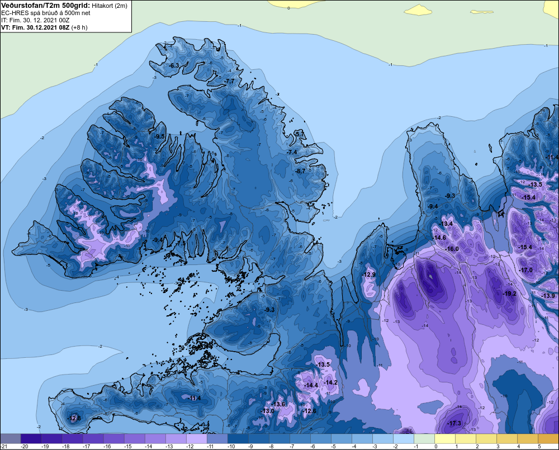Screen dimensions: 559x450
Task: Select the -12.8 temperature value
Action: (x=74, y=418)
